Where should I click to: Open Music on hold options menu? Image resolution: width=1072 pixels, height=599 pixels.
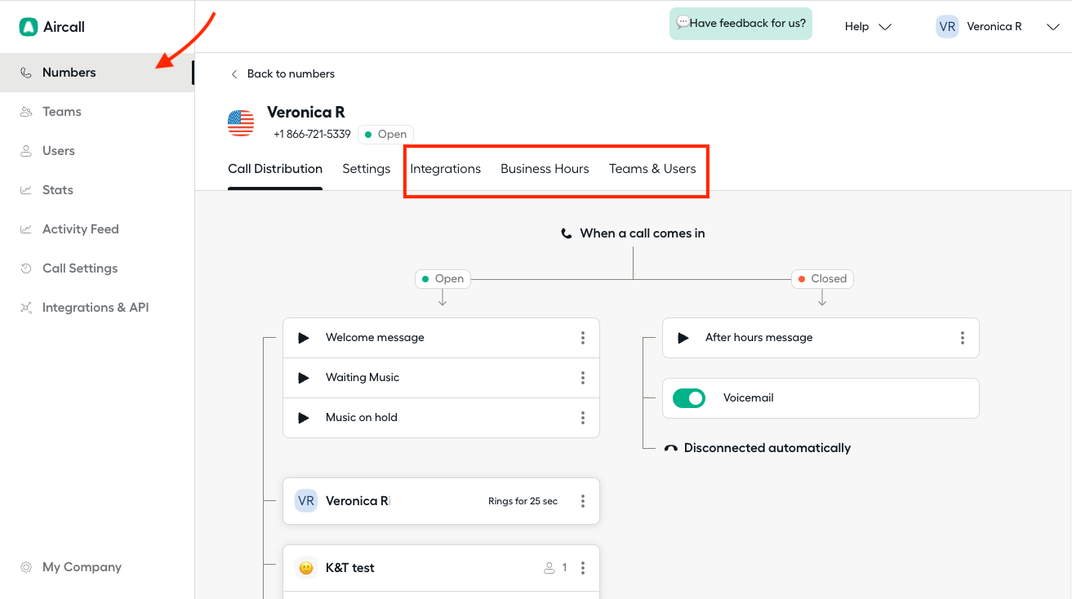583,418
